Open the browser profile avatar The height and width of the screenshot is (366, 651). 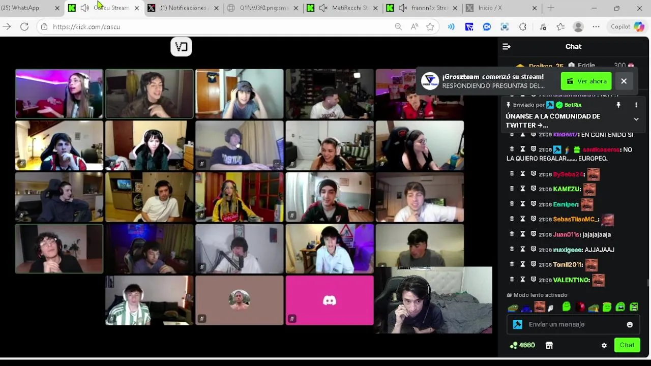point(578,26)
